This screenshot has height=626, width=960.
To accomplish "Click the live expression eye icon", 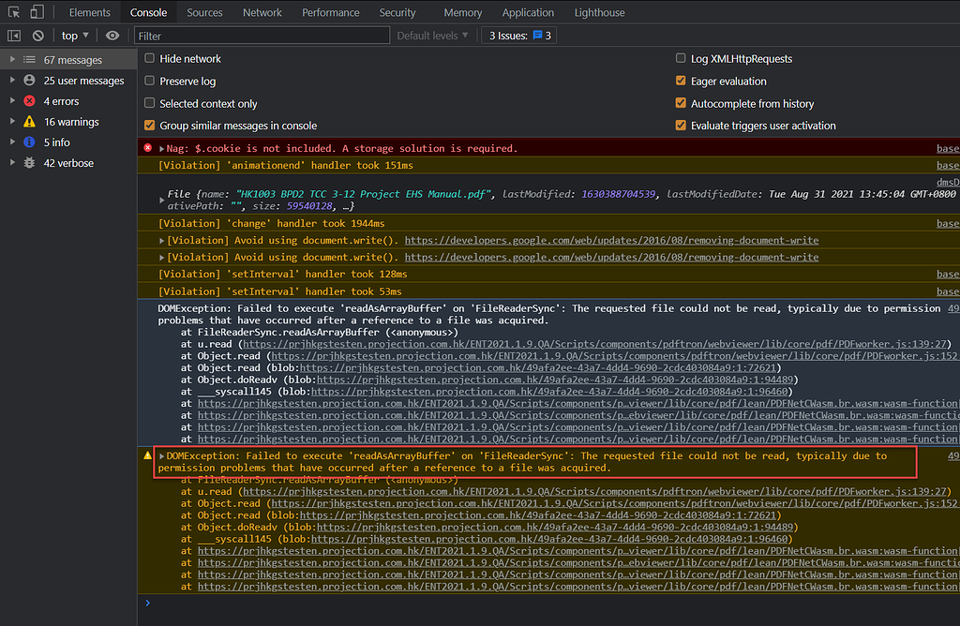I will (x=112, y=36).
